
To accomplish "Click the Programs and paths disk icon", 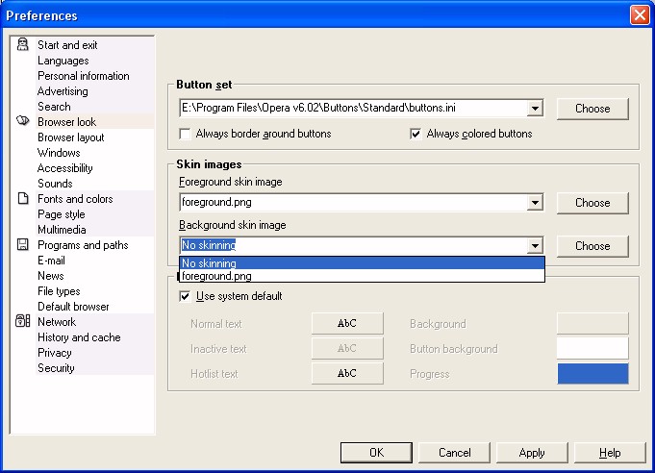I will click(23, 245).
